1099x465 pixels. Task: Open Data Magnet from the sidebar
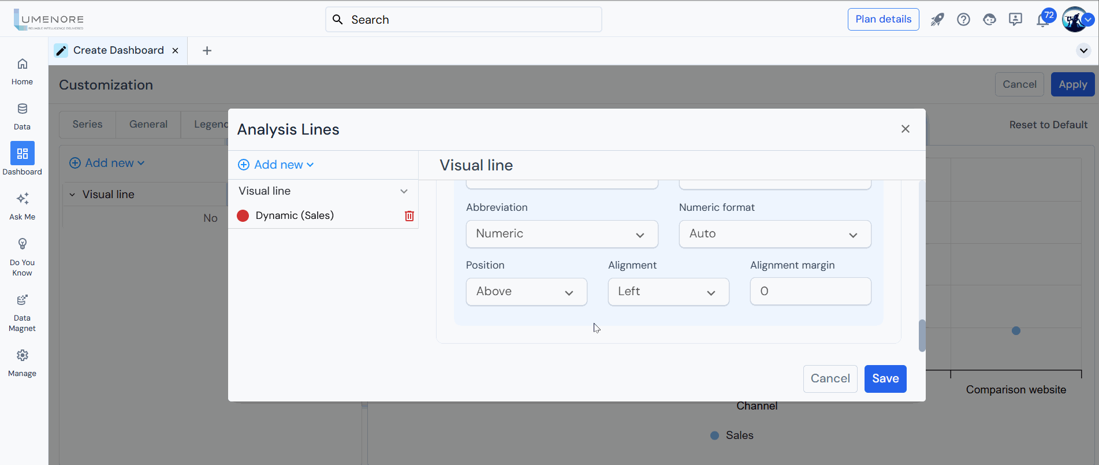[23, 313]
